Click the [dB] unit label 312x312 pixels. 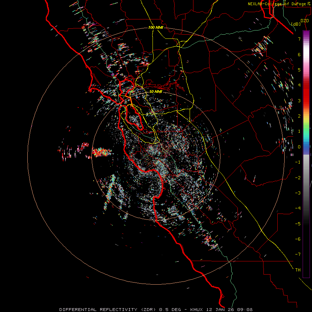pyautogui.click(x=296, y=24)
